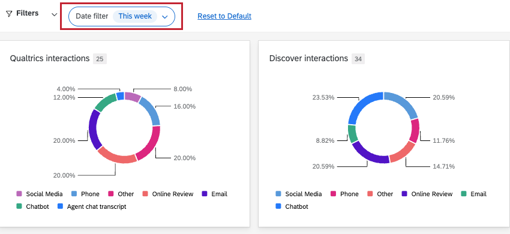Image resolution: width=510 pixels, height=234 pixels.
Task: Toggle Agent chat transcript swatch in legend
Action: point(60,206)
